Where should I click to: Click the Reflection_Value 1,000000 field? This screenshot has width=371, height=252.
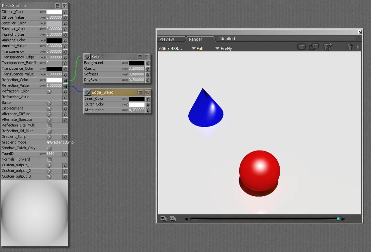[x=54, y=85]
